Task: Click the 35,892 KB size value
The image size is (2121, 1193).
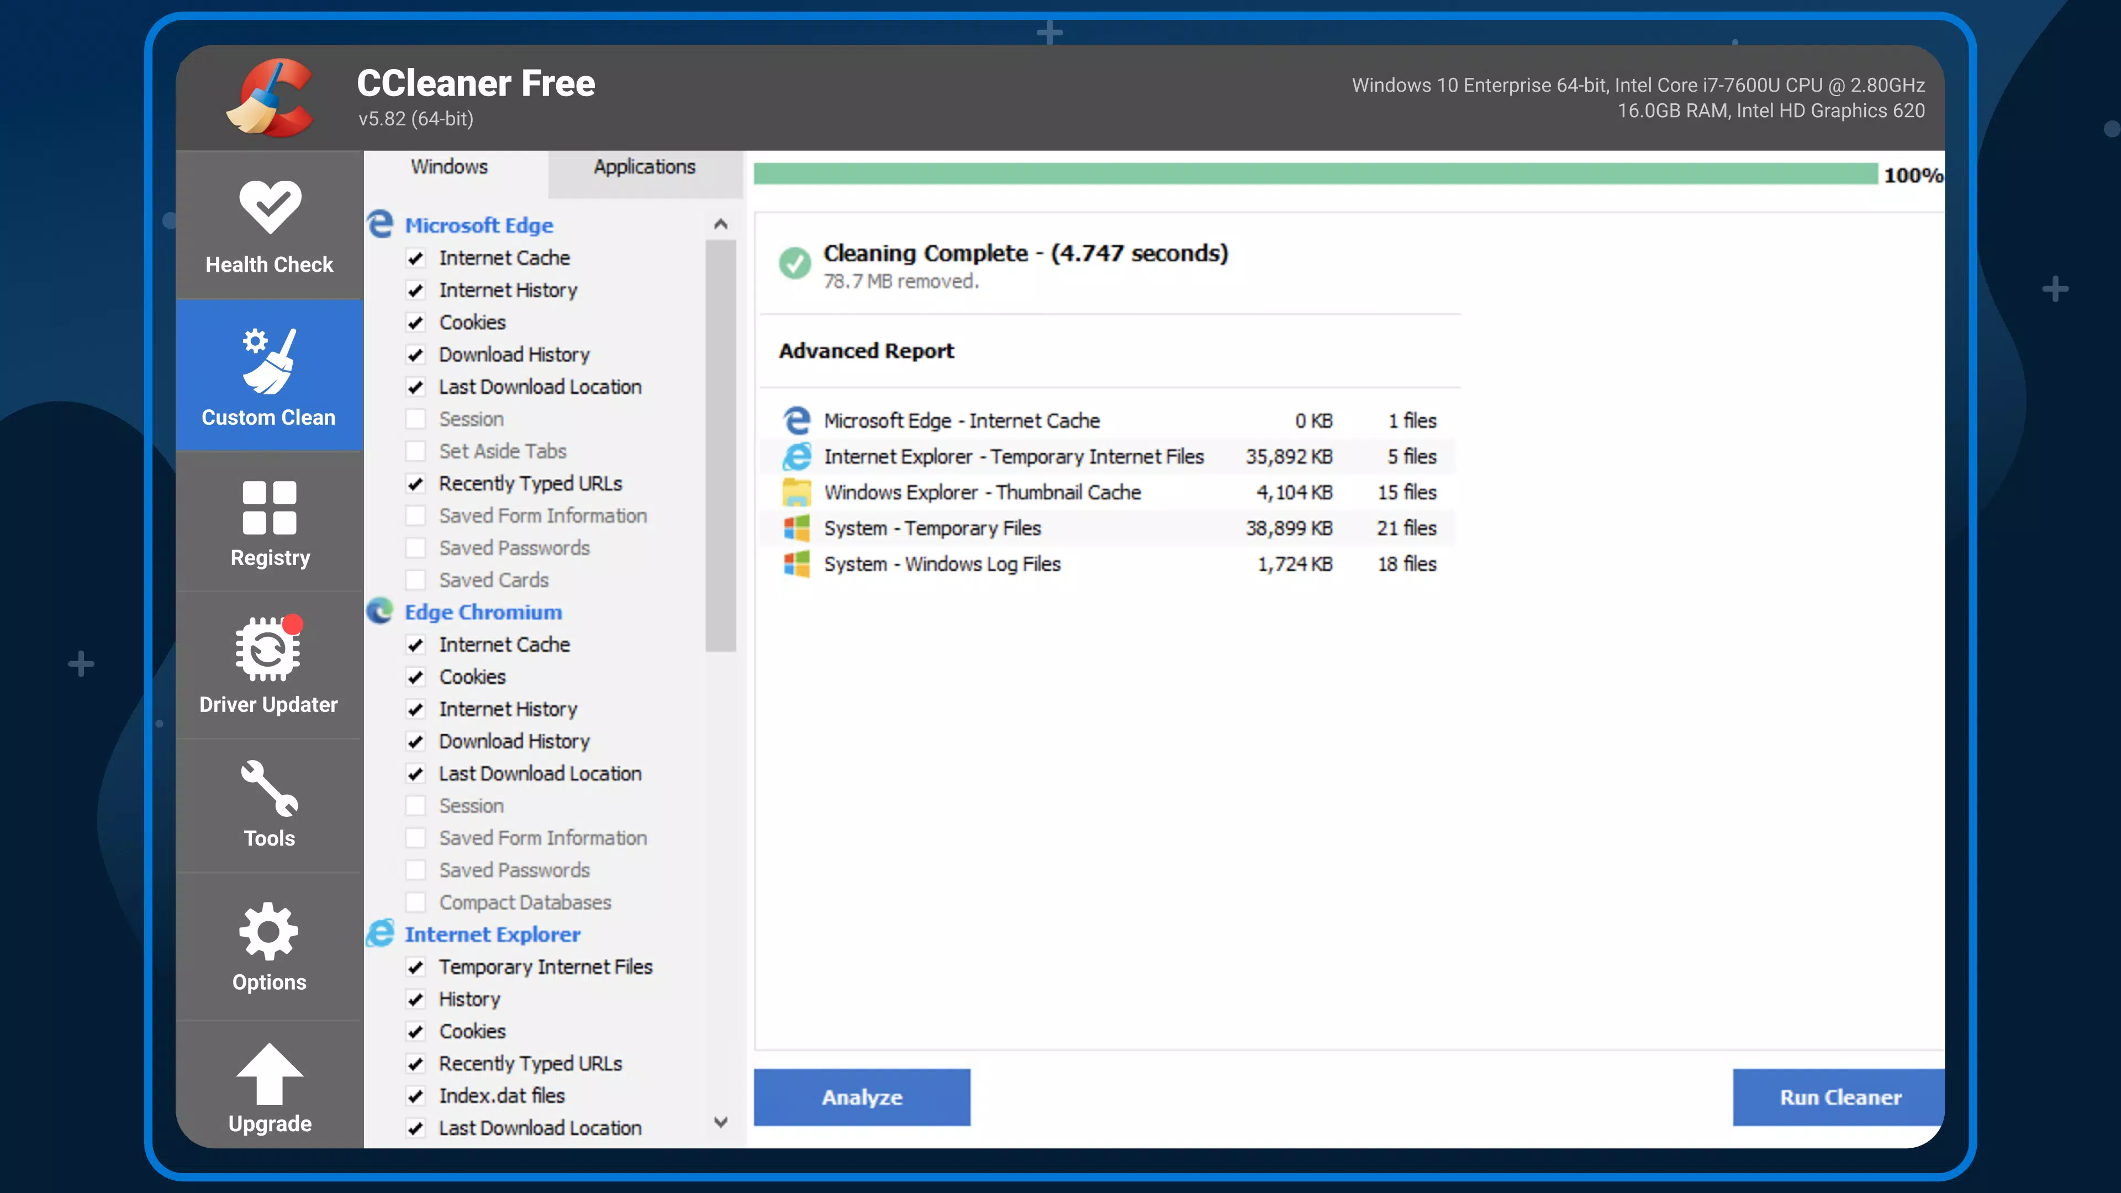Action: [x=1289, y=457]
